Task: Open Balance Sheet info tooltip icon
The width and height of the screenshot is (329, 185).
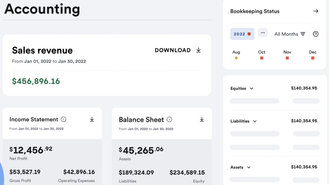Action: (x=169, y=119)
